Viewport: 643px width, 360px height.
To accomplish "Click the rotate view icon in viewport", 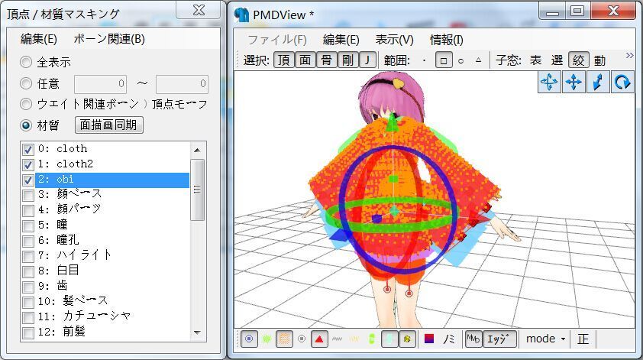I will tap(623, 83).
